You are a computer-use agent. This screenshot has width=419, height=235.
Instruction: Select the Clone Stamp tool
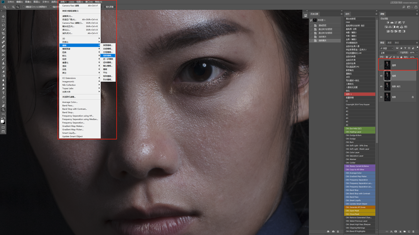(3, 63)
